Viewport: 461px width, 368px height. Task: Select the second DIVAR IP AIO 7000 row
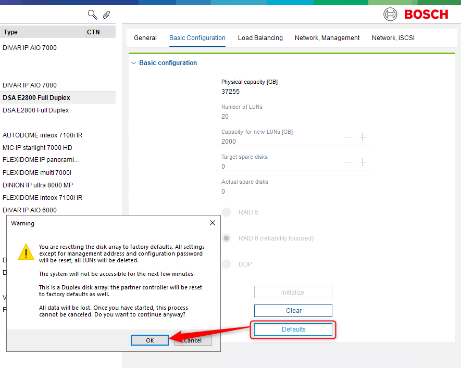58,85
